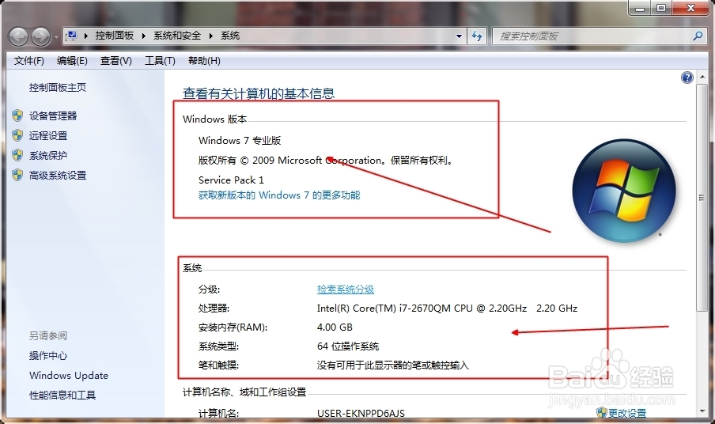This screenshot has height=424, width=715.
Task: Click the refresh button beside address bar
Action: point(477,36)
